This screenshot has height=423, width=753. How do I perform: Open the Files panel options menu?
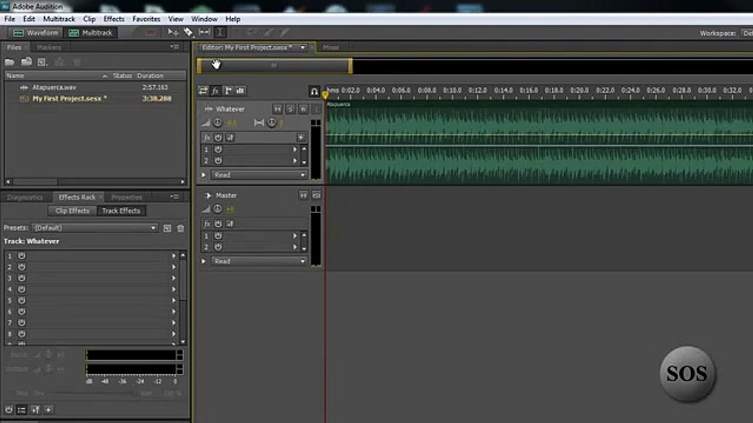pos(175,47)
